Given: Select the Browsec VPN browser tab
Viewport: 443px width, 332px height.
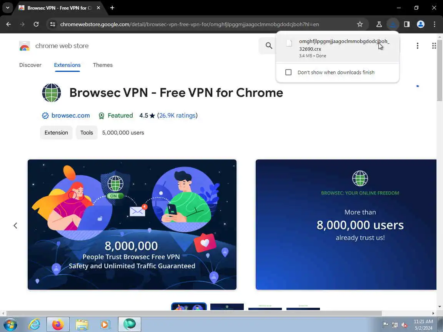Looking at the screenshot, I should (60, 8).
